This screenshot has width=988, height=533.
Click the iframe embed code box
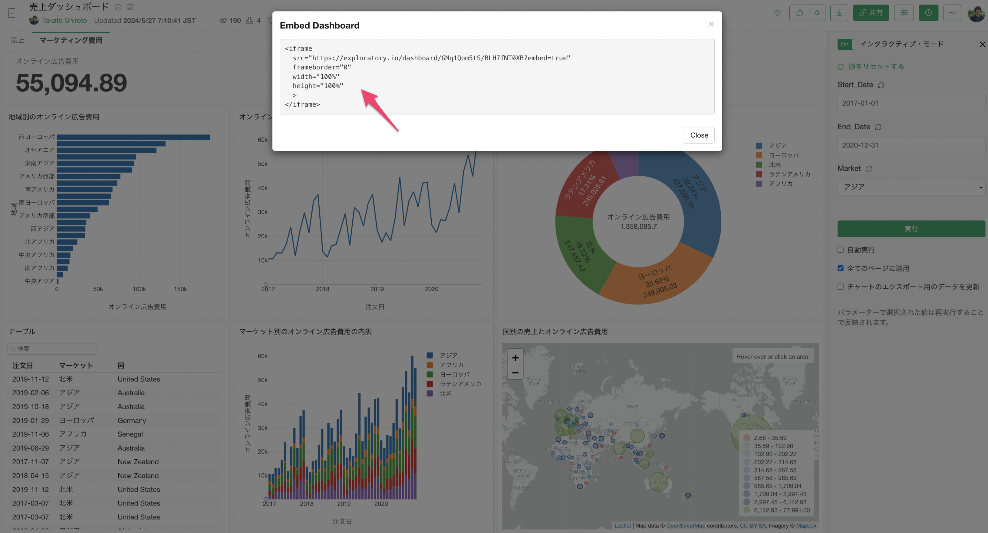[497, 76]
